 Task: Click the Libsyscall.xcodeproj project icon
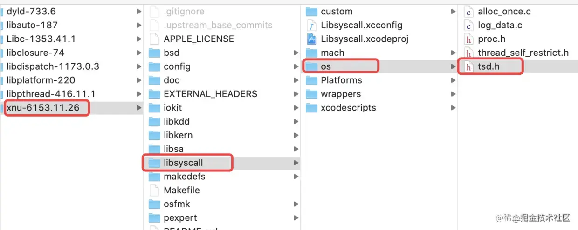(311, 39)
